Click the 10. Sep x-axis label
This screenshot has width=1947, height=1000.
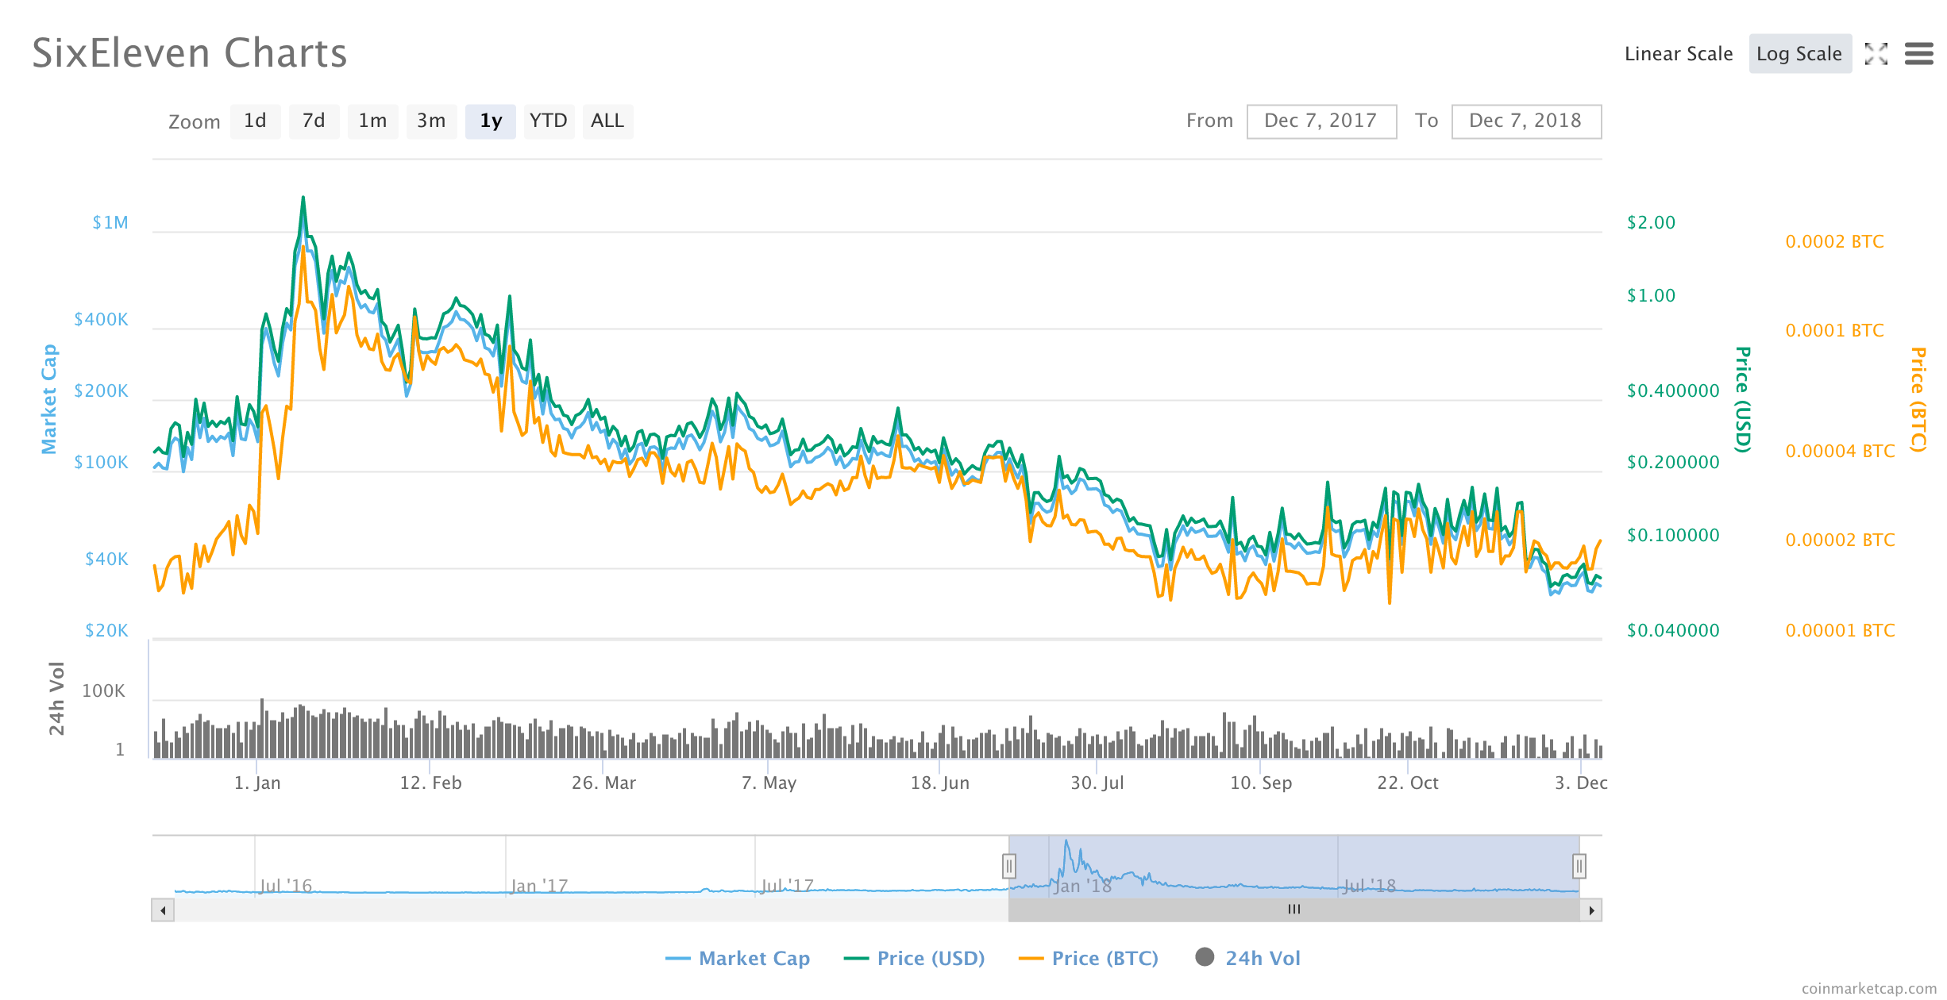[1261, 783]
